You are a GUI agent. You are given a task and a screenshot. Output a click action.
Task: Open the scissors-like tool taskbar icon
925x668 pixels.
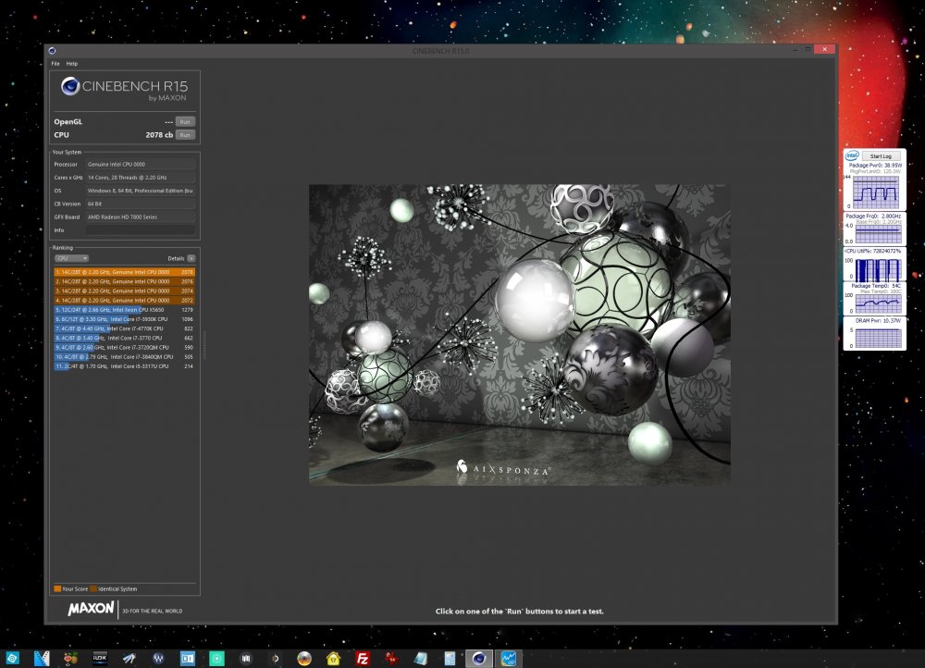[x=129, y=658]
